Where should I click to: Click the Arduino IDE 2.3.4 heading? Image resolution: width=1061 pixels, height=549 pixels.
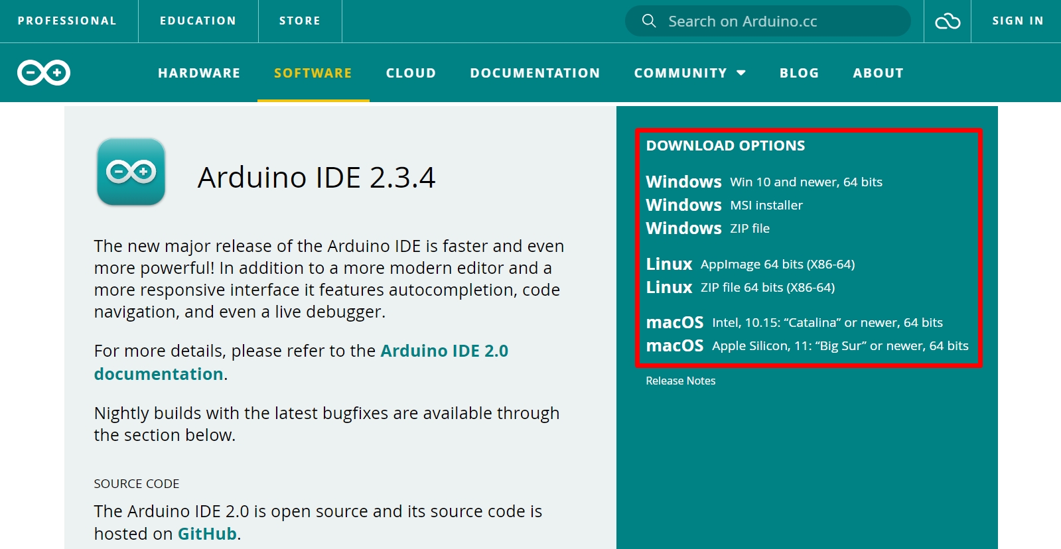point(317,177)
